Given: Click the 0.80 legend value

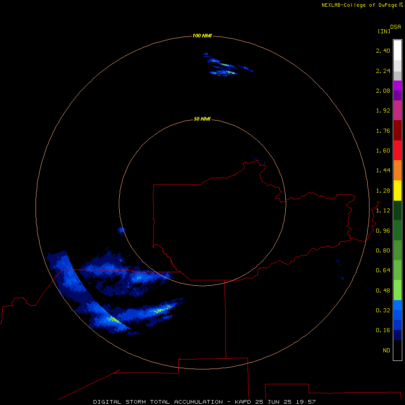Looking at the screenshot, I should 383,251.
